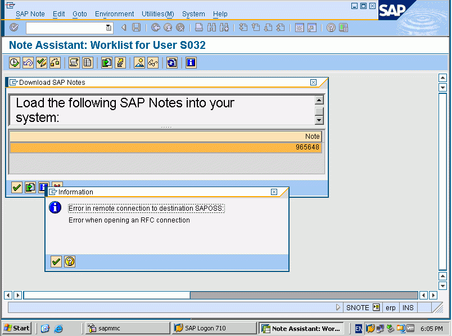
Task: Click download icon in Download SAP Notes footer
Action: [30, 188]
